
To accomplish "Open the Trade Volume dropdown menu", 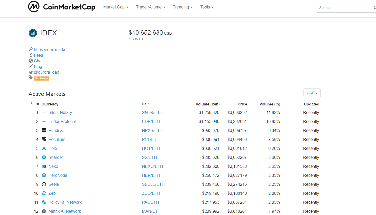I will (x=151, y=7).
